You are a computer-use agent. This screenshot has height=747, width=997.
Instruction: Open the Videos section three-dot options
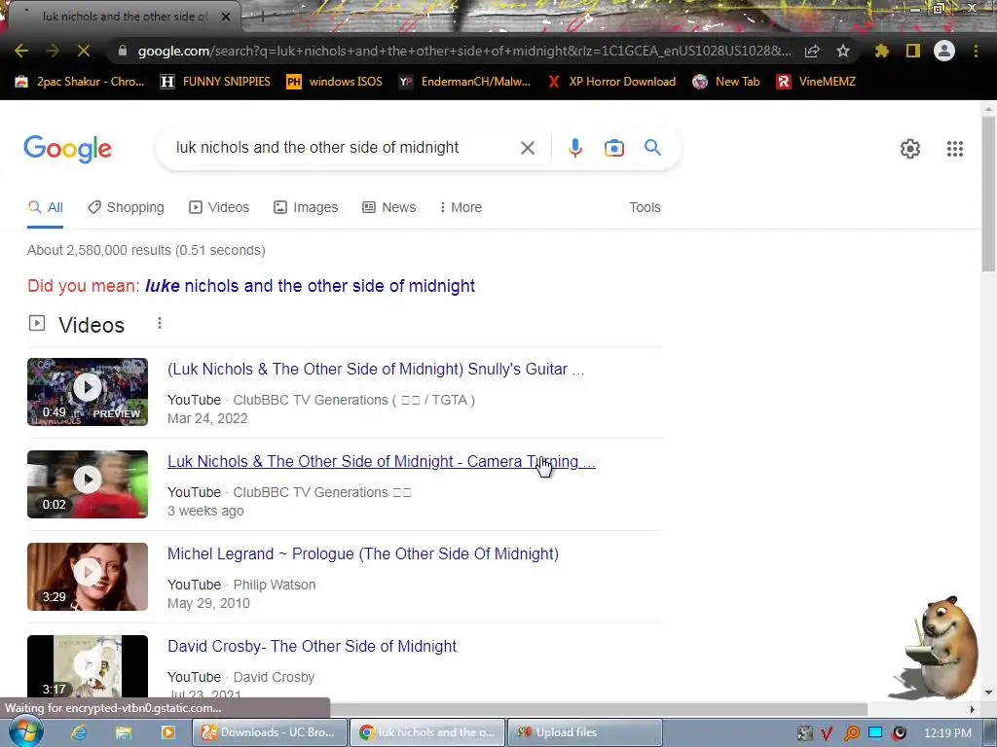[160, 323]
